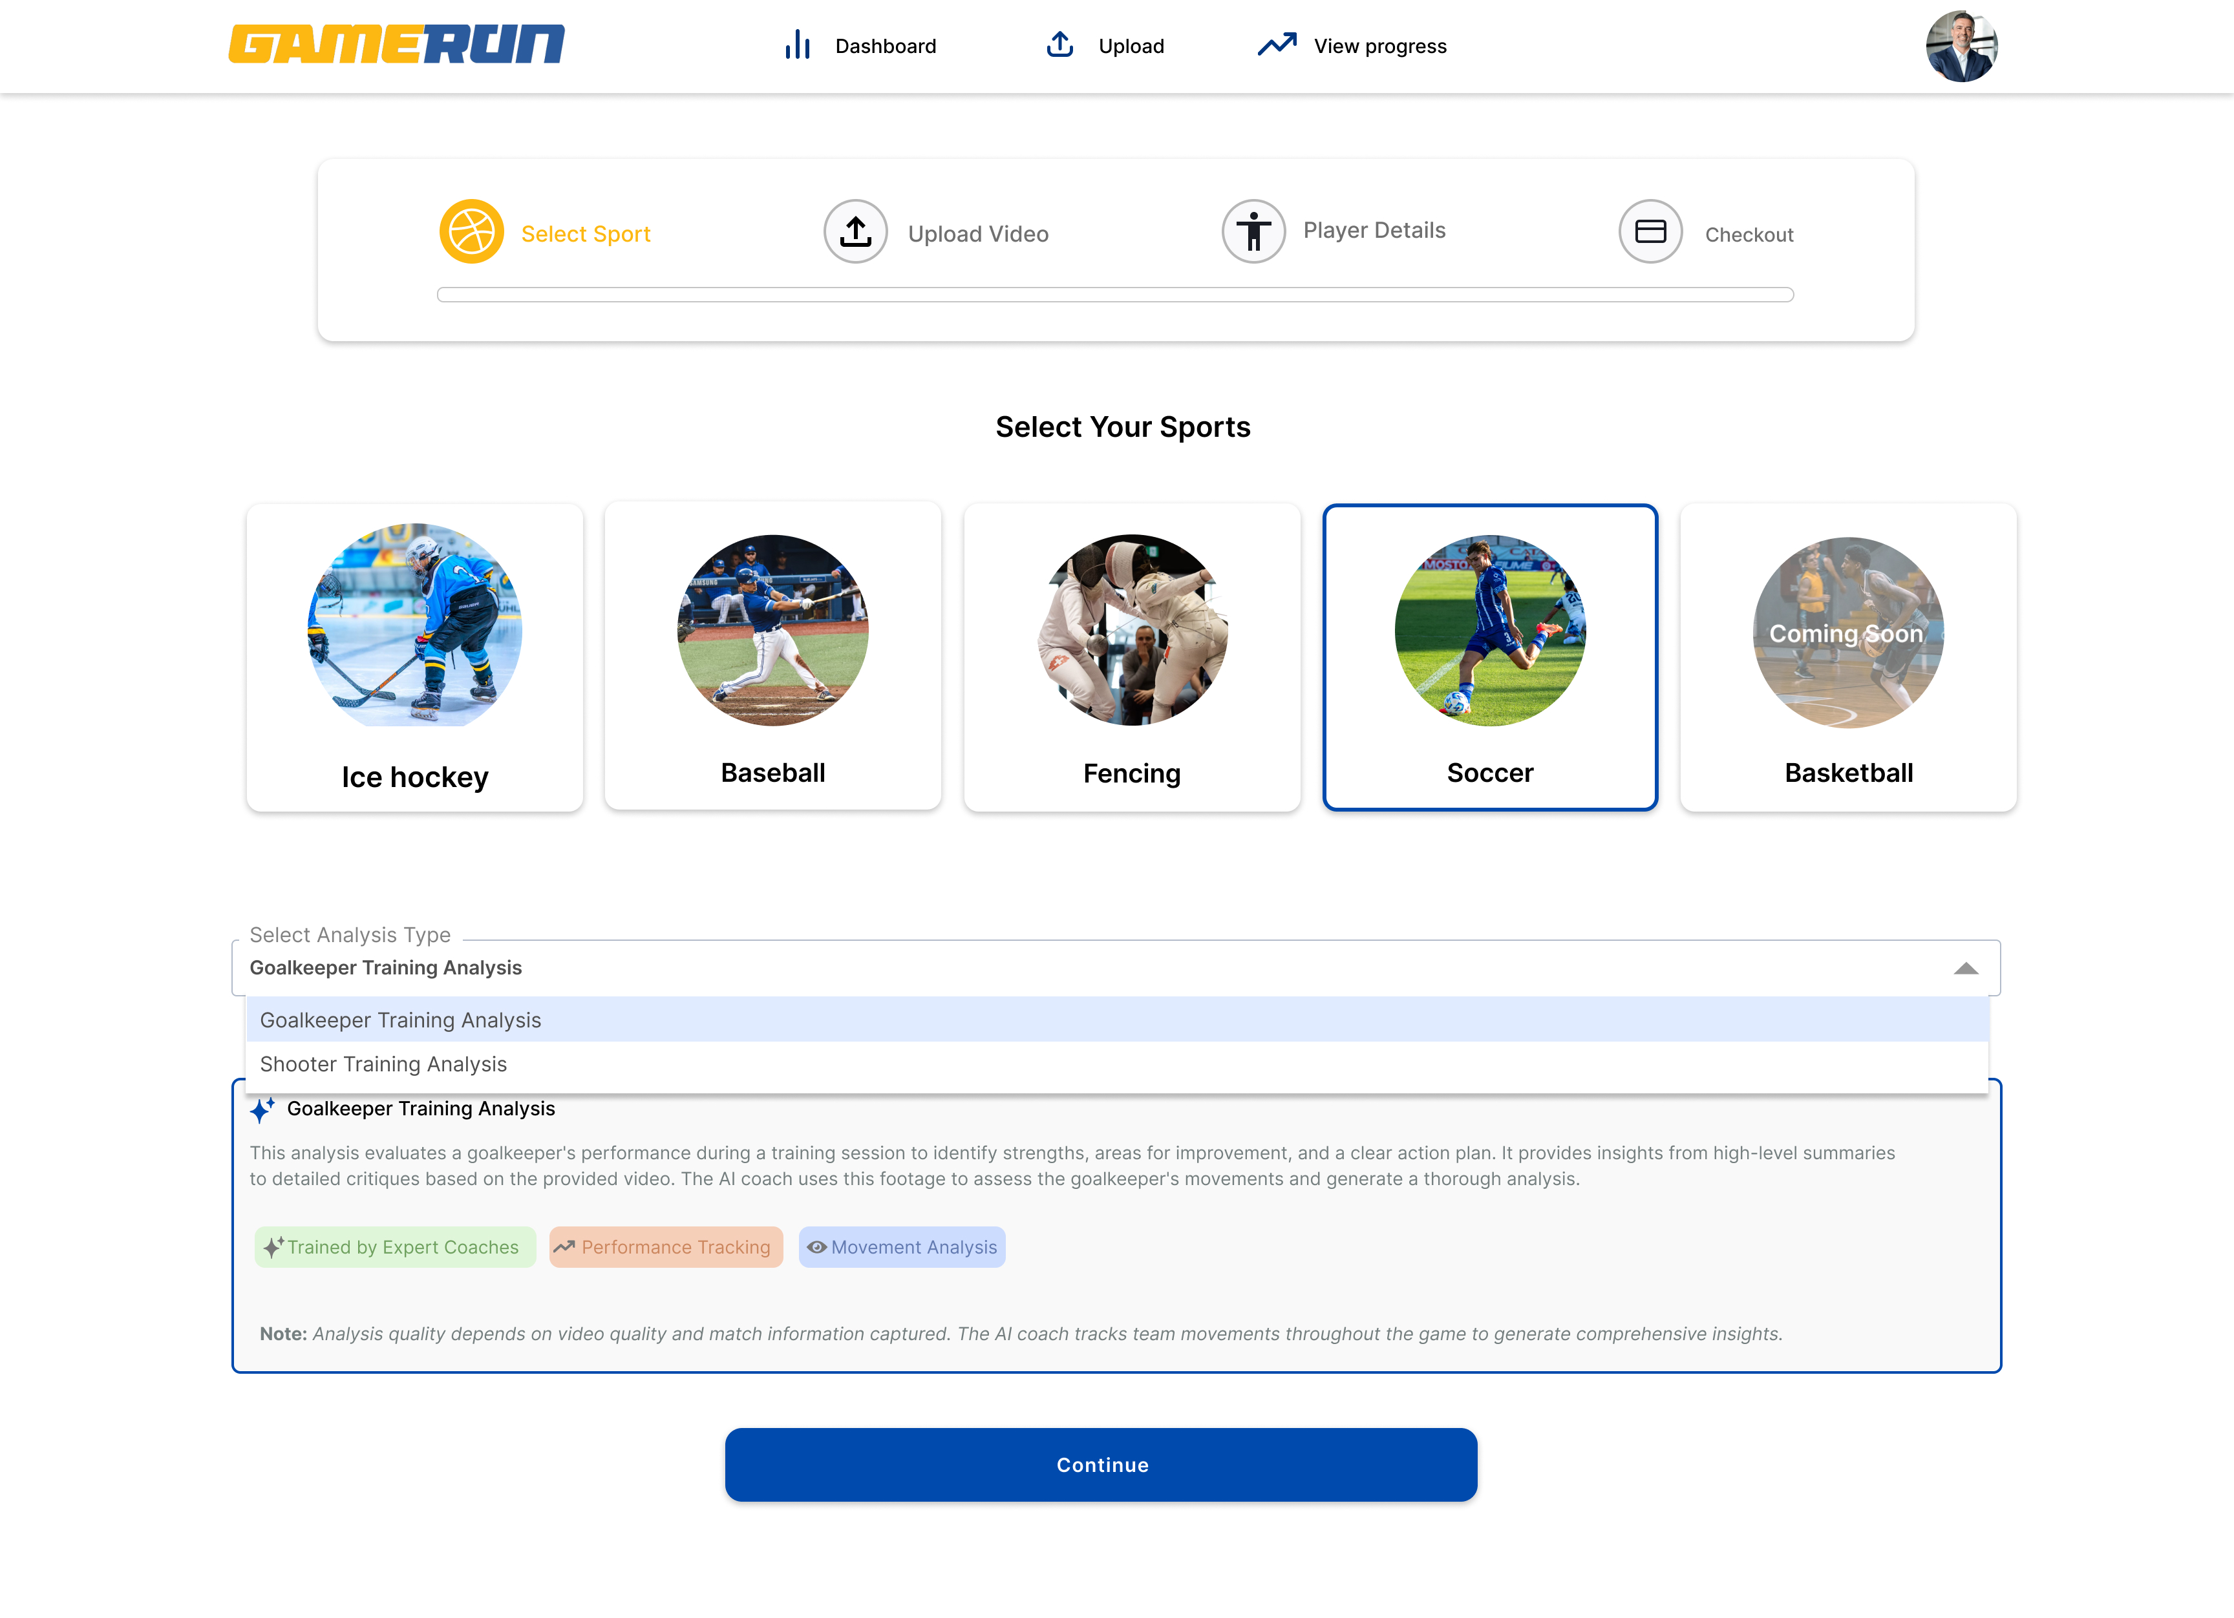The width and height of the screenshot is (2234, 1618).
Task: Select the Ice hockey sport card
Action: point(415,658)
